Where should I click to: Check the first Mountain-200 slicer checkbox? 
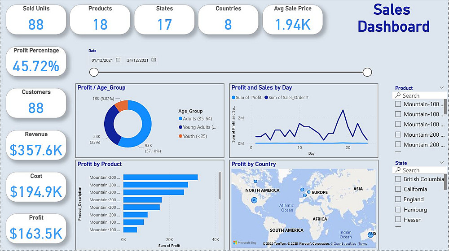(x=398, y=134)
